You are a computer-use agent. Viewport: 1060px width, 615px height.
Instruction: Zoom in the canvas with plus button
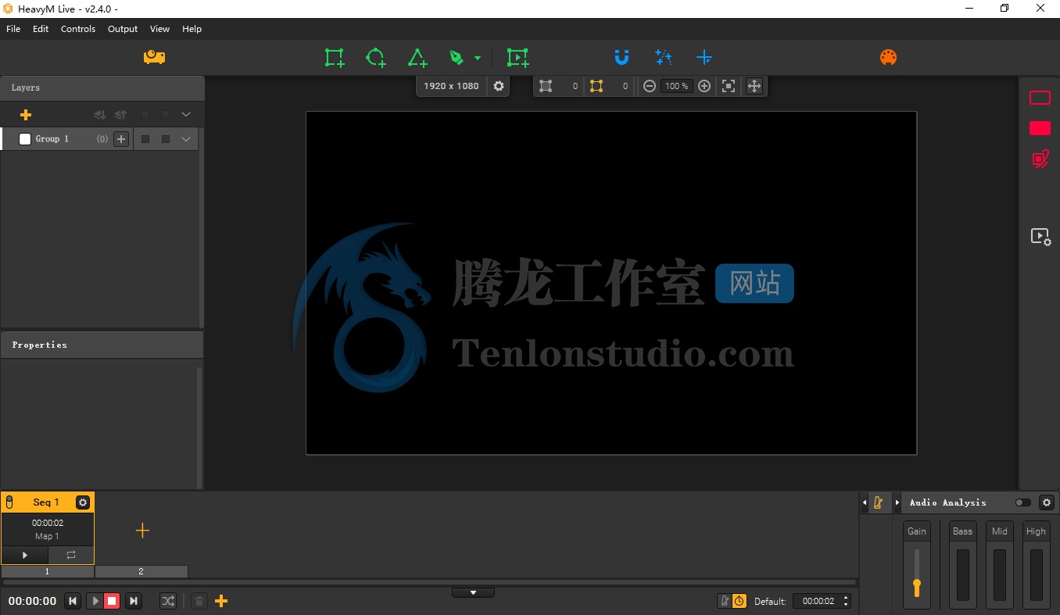click(704, 86)
